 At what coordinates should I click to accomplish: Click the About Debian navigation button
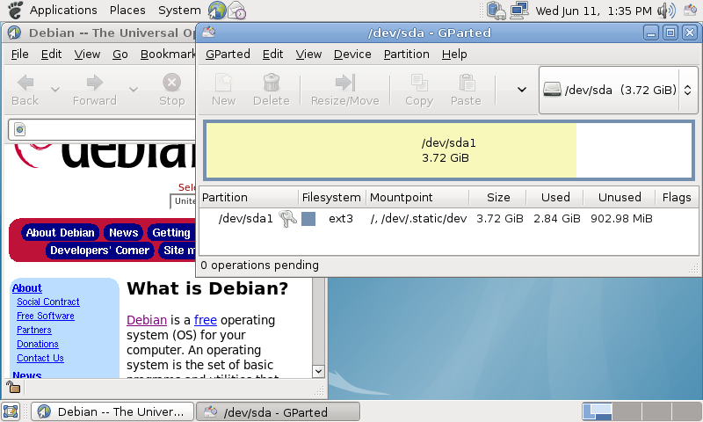(60, 232)
